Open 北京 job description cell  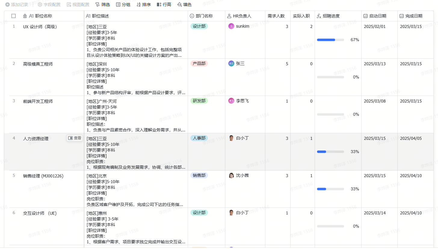(x=136, y=189)
